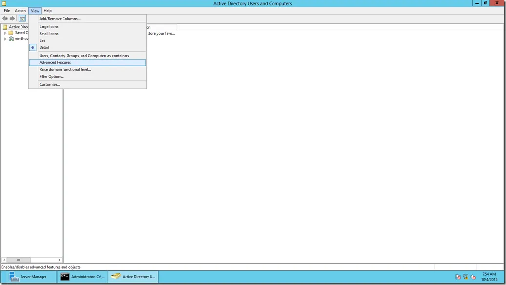Toggle the Show/Hide Console Tree toolbar icon
Screen dimensions: 506x285
point(22,19)
